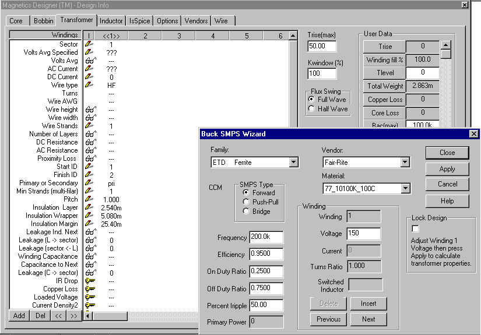
Task: Click the Frequency input field
Action: (266, 237)
